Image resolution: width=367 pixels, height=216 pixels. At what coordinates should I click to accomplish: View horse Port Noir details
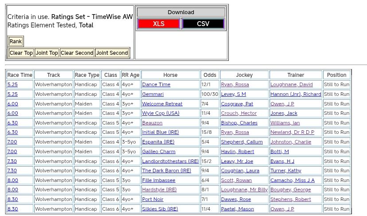[x=152, y=199]
